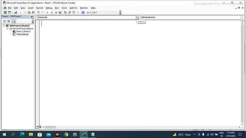Click the taskbar search icon
The height and width of the screenshot is (138, 246).
coord(13,135)
